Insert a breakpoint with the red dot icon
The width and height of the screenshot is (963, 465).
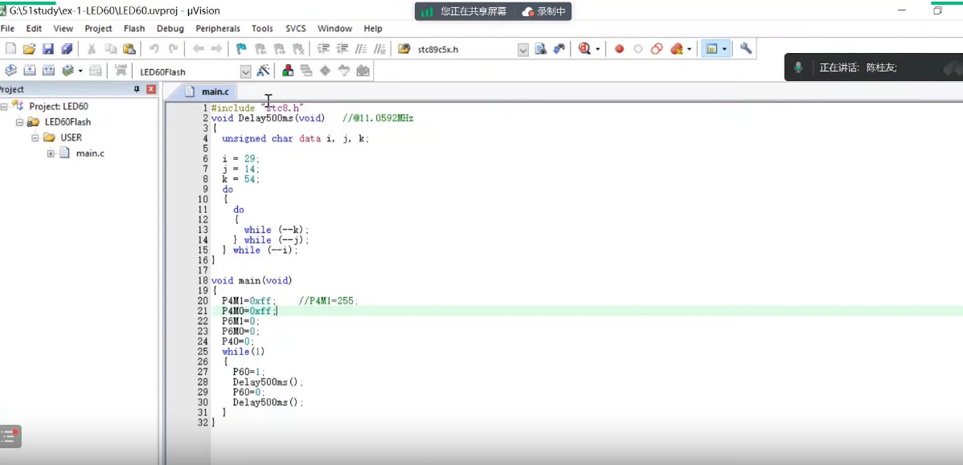click(619, 49)
